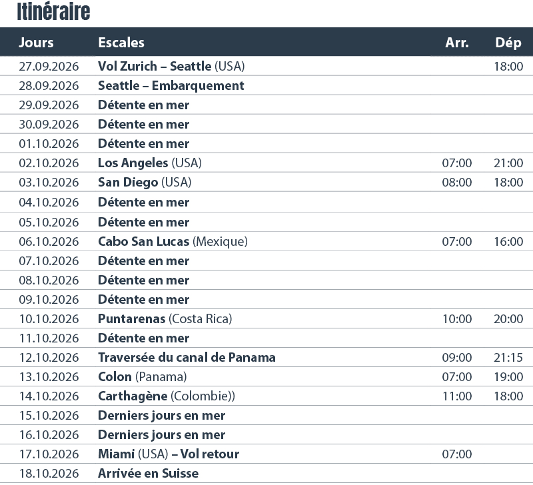The height and width of the screenshot is (485, 533).
Task: Click the date 18.10.2026
Action: pos(49,474)
